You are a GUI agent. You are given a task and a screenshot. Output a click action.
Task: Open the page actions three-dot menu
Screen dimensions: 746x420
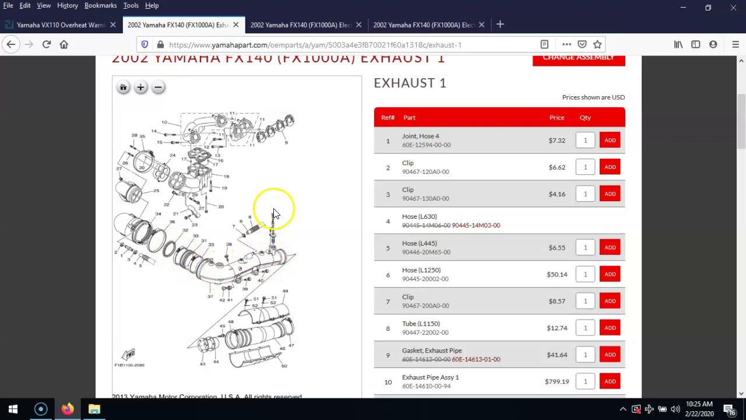click(x=566, y=44)
